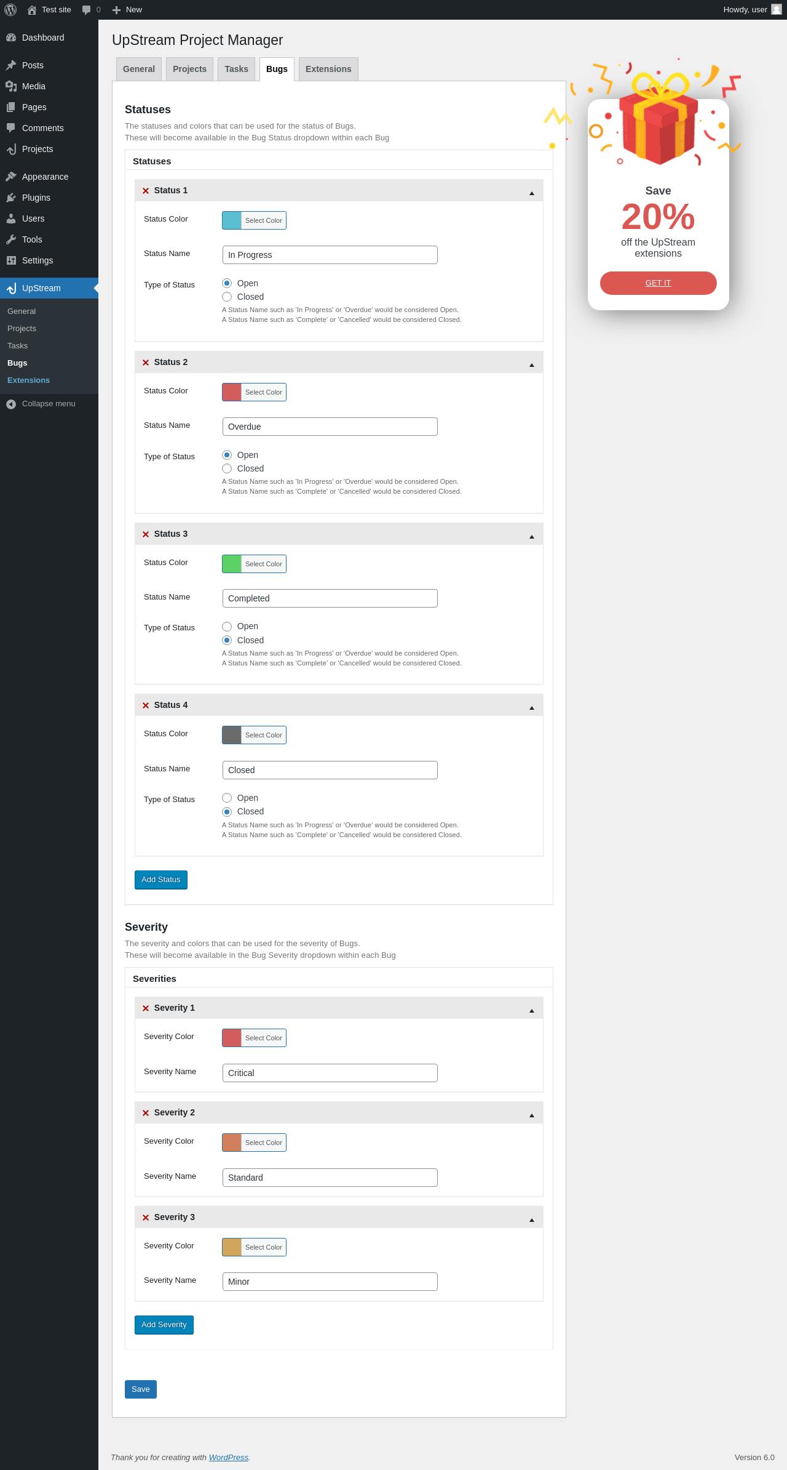Delete Status 3 using the red X
787x1470 pixels.
(x=146, y=534)
